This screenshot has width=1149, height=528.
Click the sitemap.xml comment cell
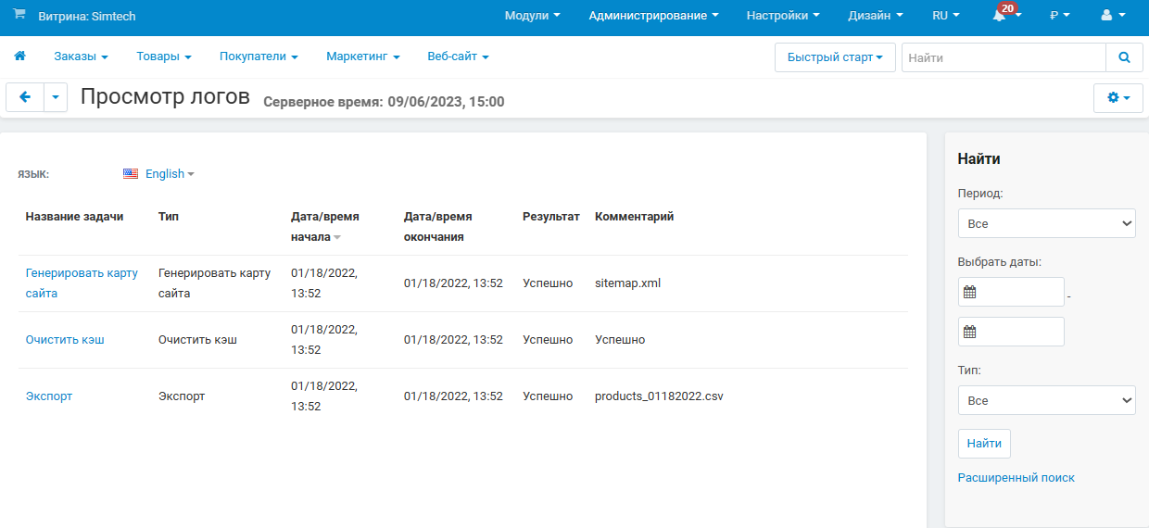627,283
